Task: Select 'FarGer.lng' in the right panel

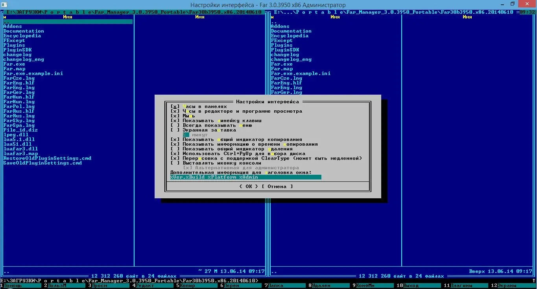Action: (x=286, y=92)
